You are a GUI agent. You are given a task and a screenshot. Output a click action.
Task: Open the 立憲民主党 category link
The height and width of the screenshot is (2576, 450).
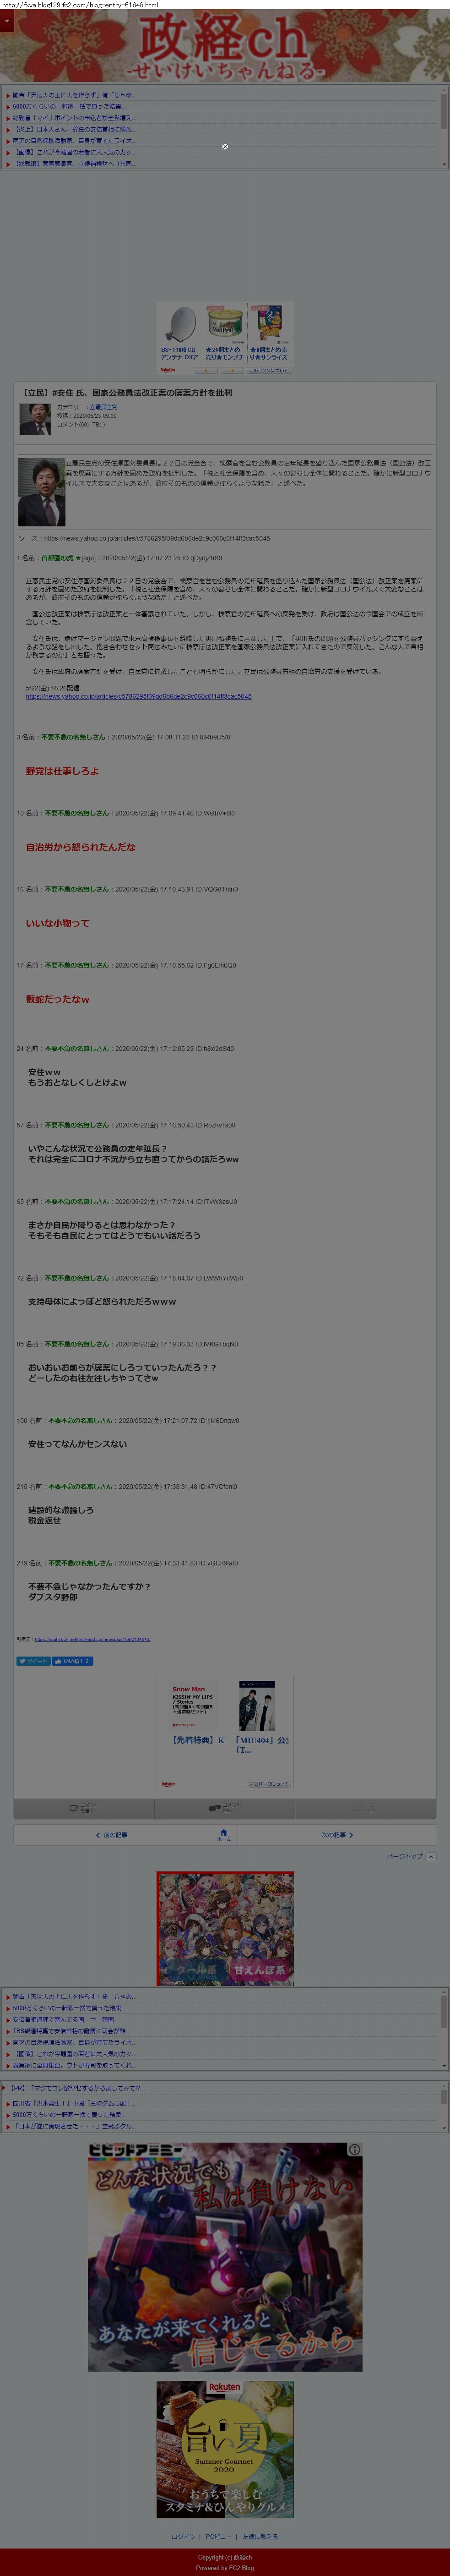pyautogui.click(x=104, y=407)
